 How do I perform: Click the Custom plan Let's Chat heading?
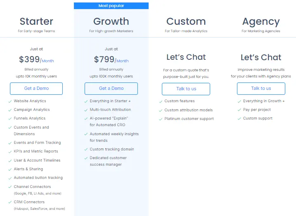click(186, 57)
